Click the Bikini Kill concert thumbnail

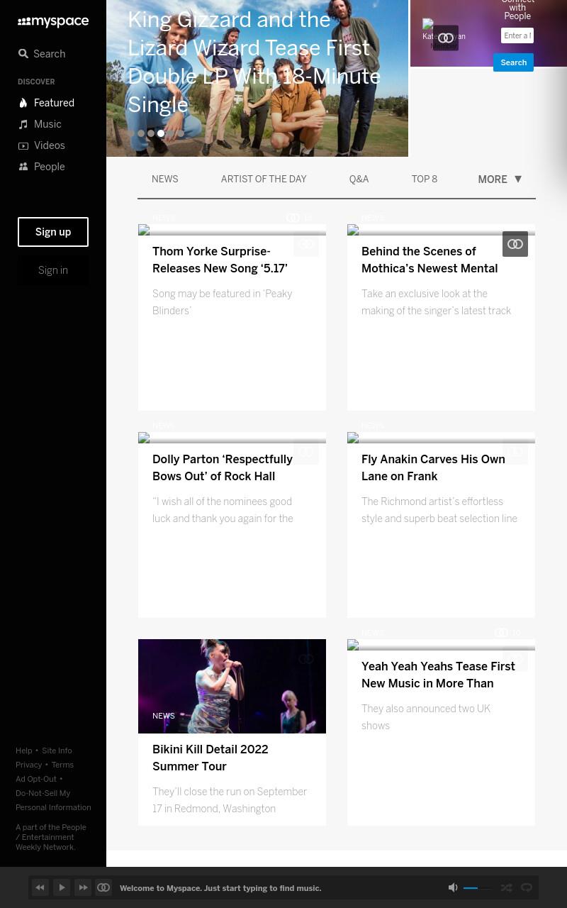(x=232, y=686)
